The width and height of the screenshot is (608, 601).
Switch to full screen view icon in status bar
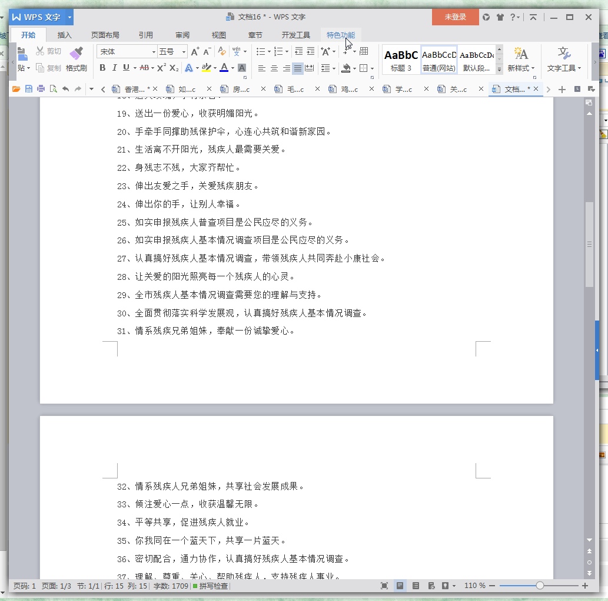coord(384,586)
